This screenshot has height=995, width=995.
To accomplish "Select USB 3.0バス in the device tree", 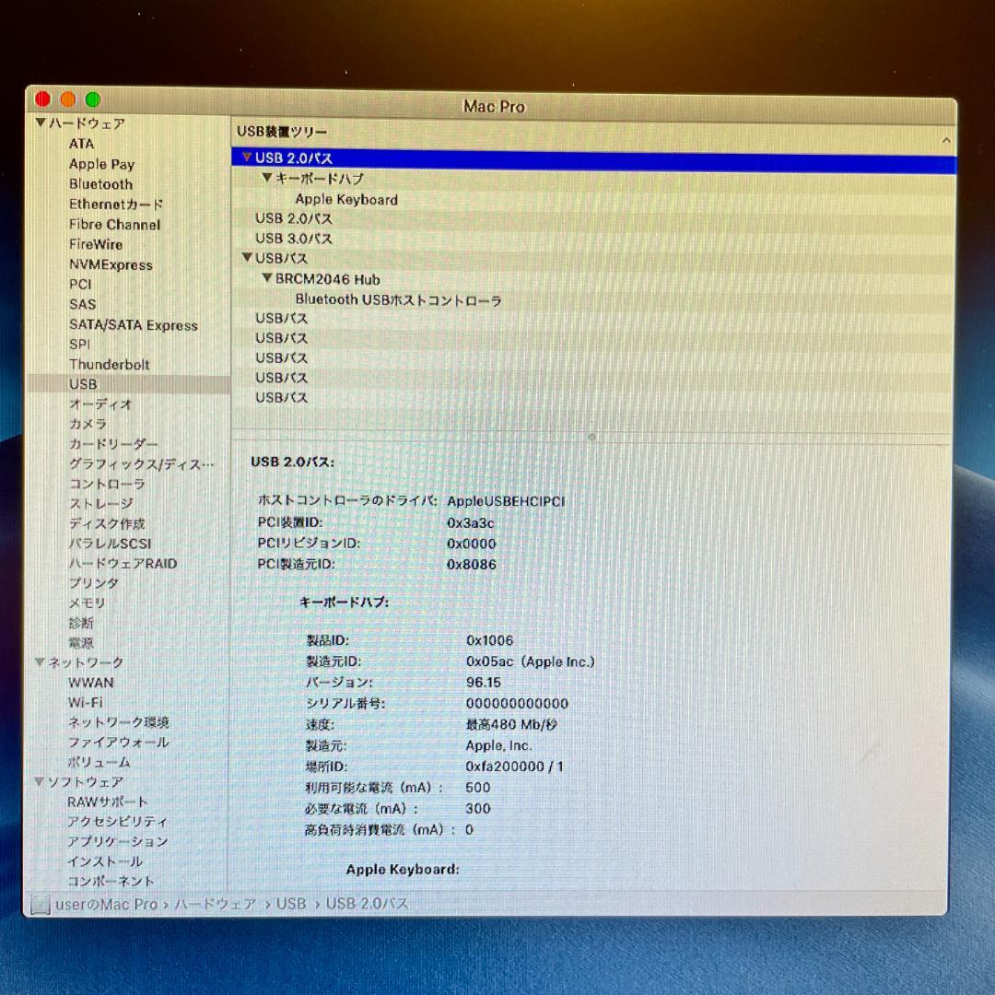I will tap(293, 239).
